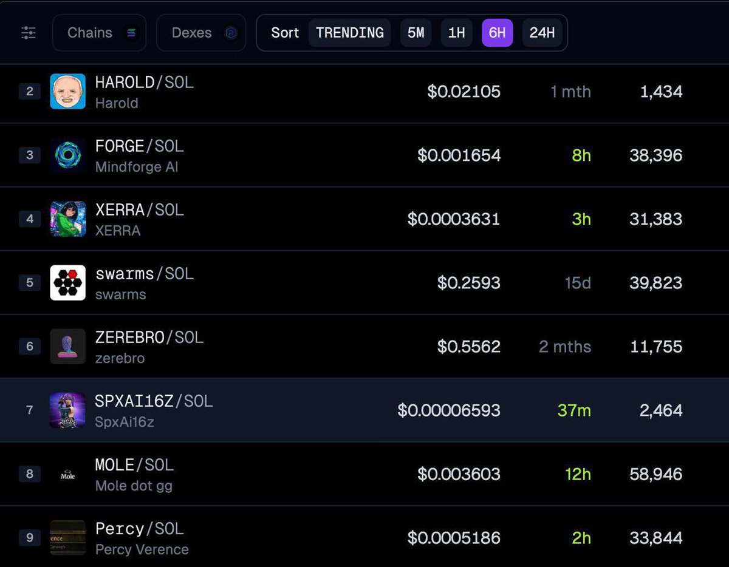Open the Dexes filter dropdown

click(x=201, y=33)
